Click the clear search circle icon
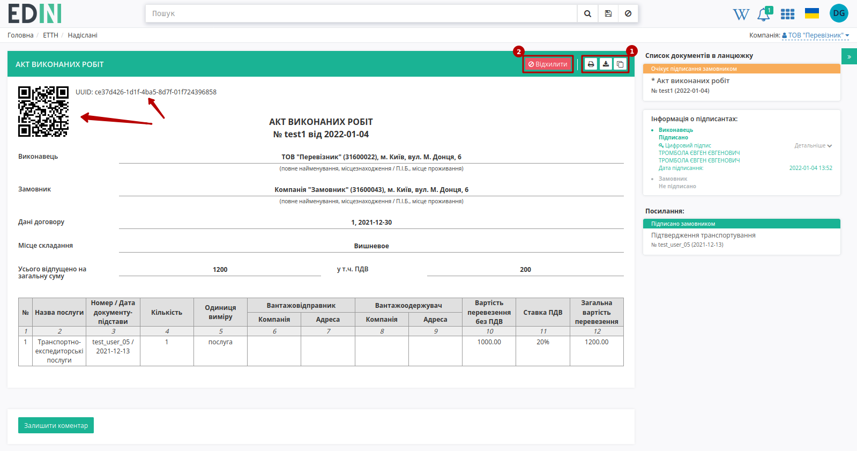 click(x=628, y=14)
